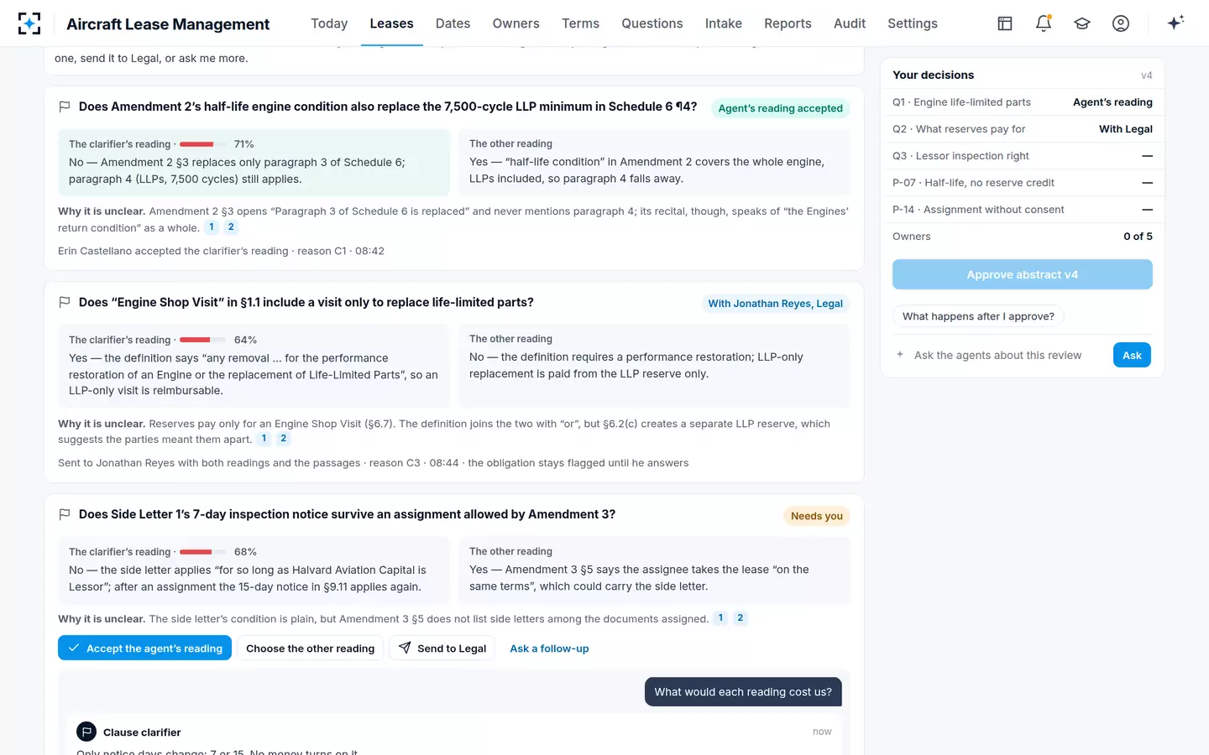Select the "Q1 · Engine life-limited parts" decision row
Screen dimensions: 1209x755
[1023, 102]
